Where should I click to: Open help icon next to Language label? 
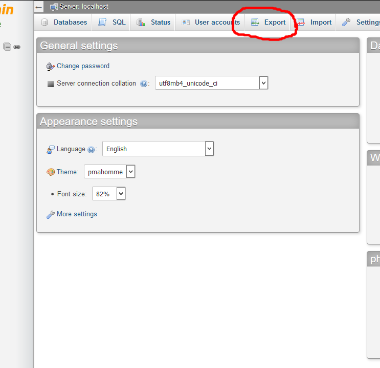pos(91,150)
